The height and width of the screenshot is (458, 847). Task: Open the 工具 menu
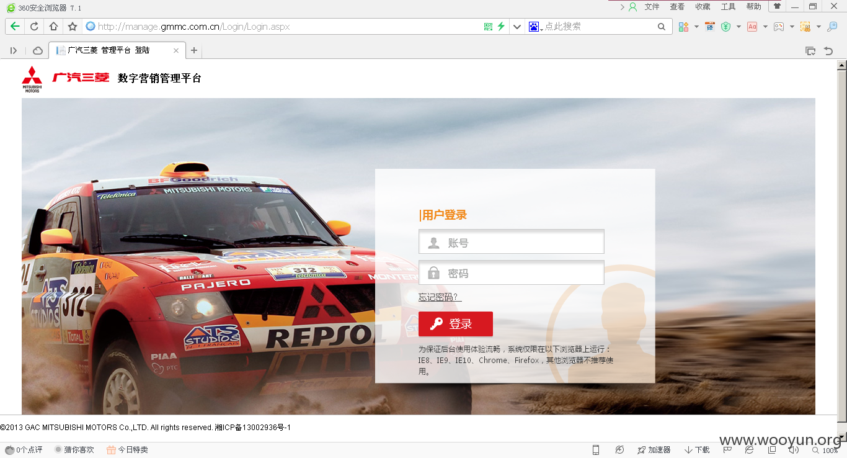pyautogui.click(x=728, y=7)
